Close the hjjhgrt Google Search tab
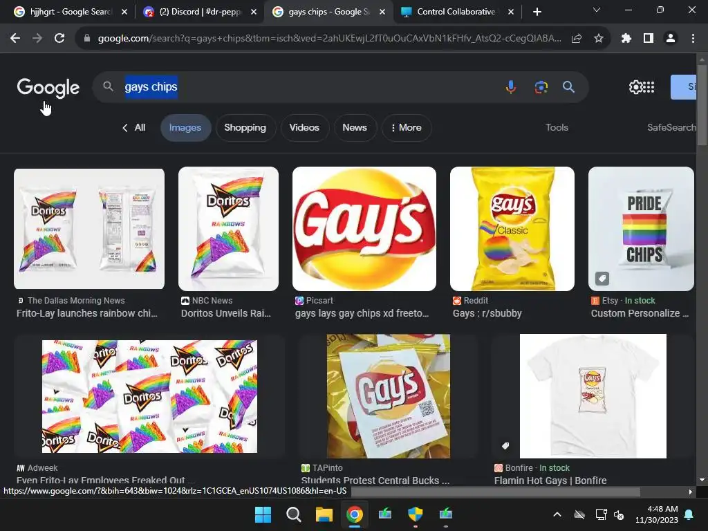 [124, 12]
